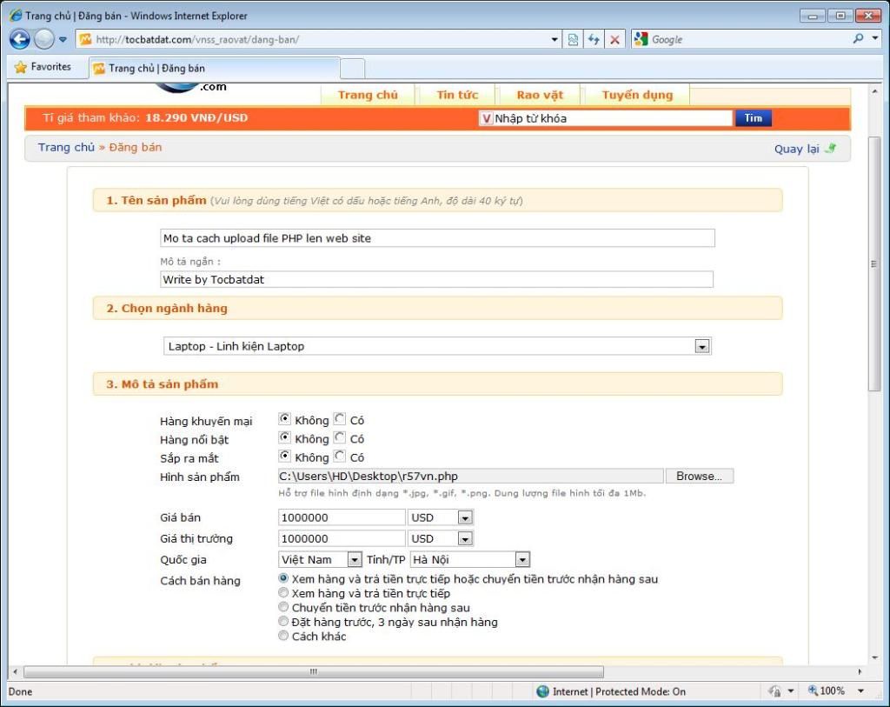Screen dimensions: 890x707
Task: Open the Tin tức navigation tab
Action: click(x=457, y=95)
